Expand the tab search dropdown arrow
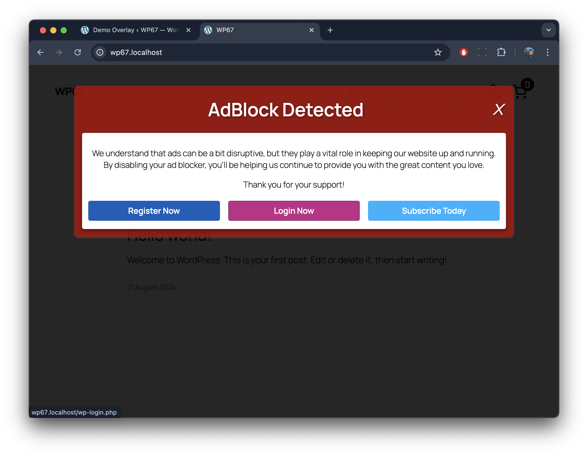 (548, 30)
